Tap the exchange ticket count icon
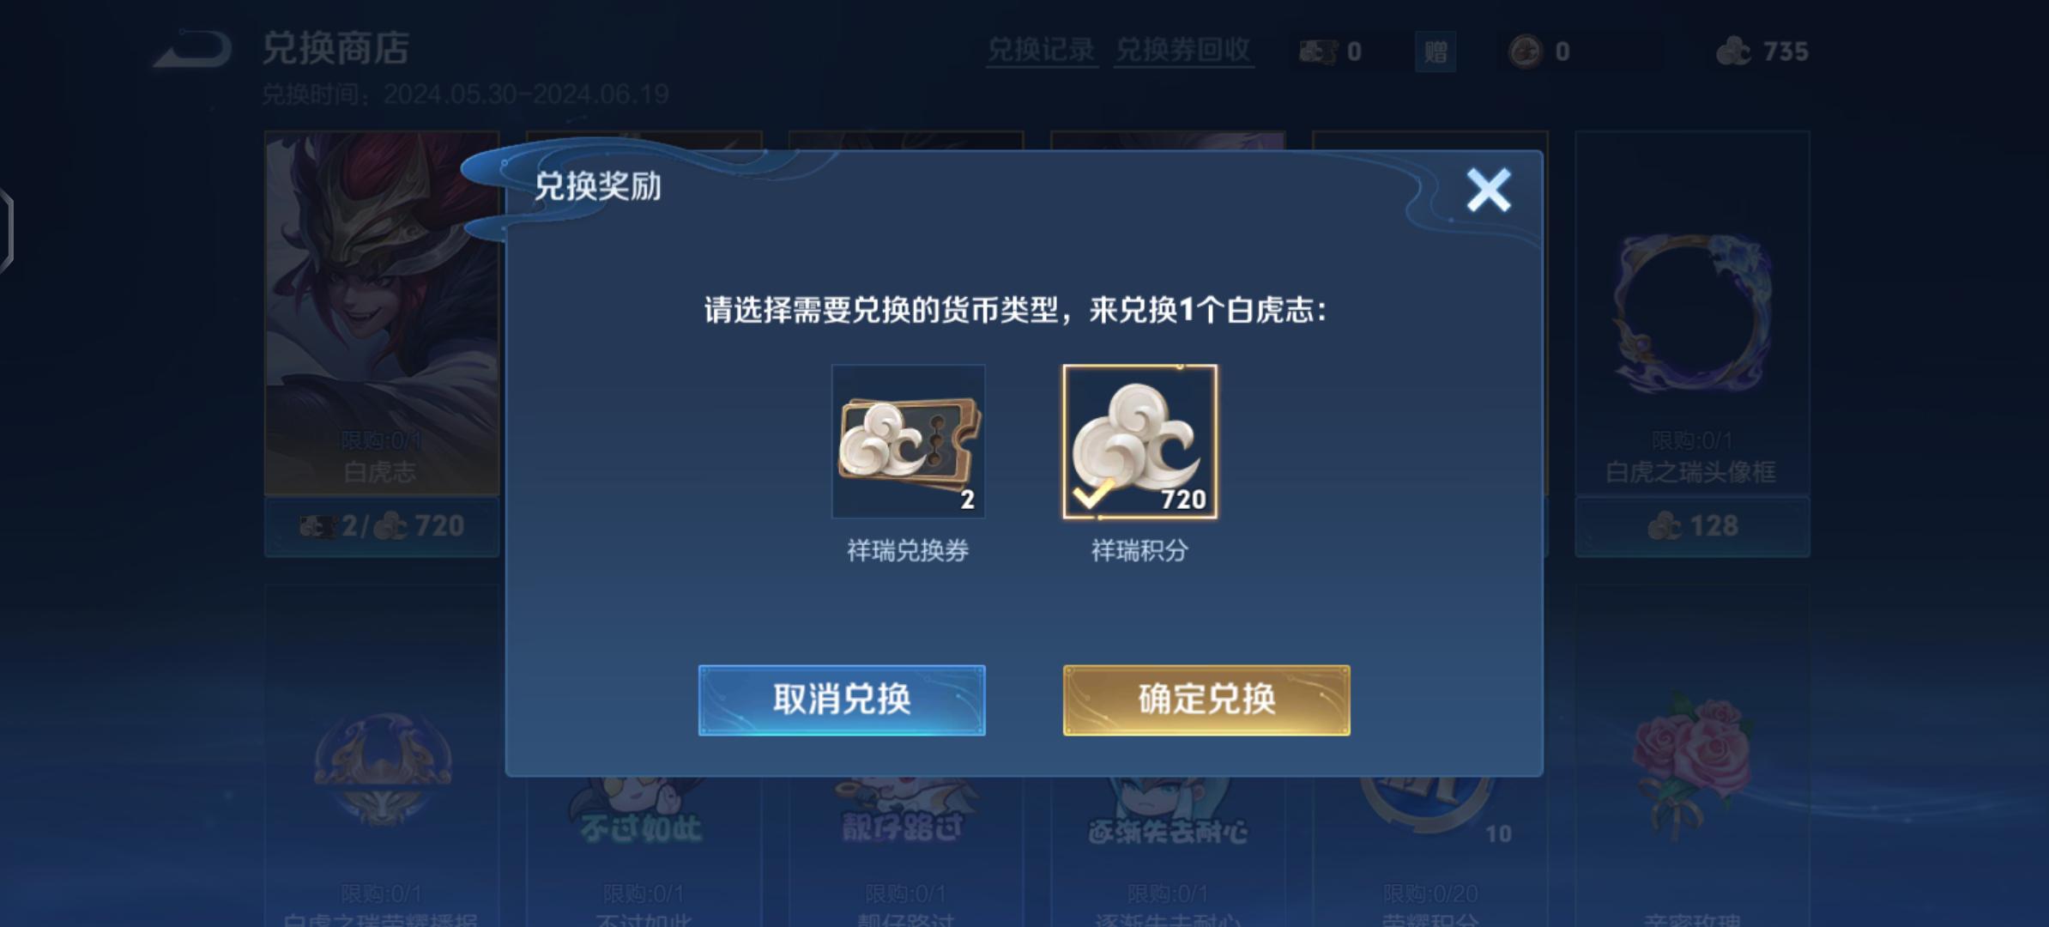The height and width of the screenshot is (927, 2049). (1317, 52)
